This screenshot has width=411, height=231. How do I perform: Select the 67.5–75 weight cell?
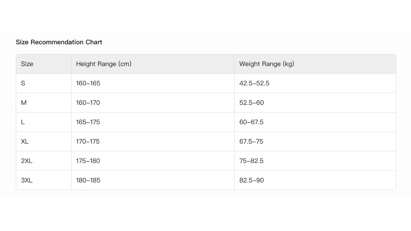coord(251,141)
